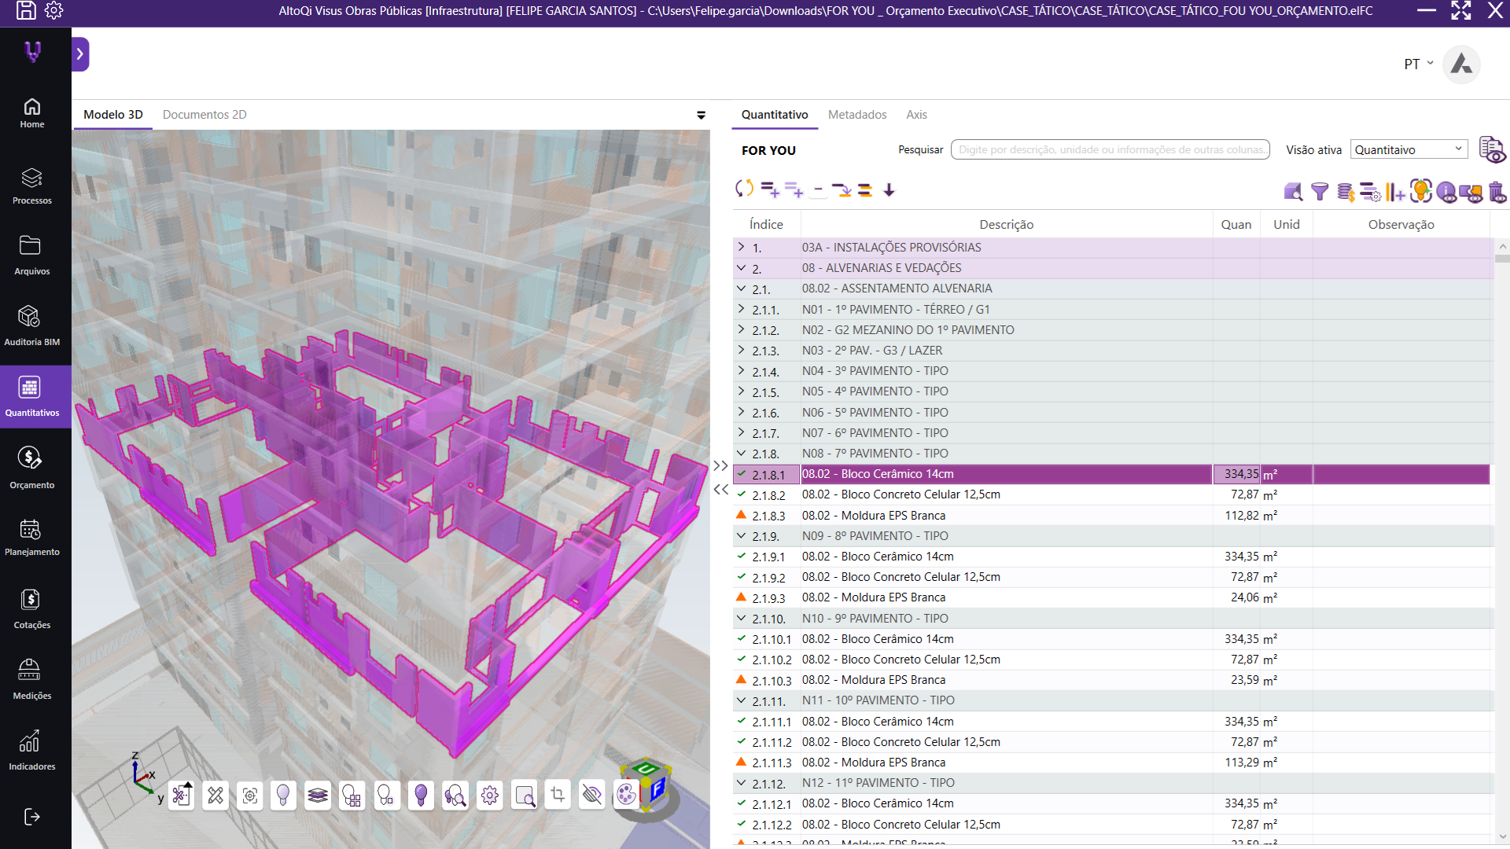Open the Auditoria BIM section
This screenshot has width=1510, height=849.
click(x=31, y=326)
